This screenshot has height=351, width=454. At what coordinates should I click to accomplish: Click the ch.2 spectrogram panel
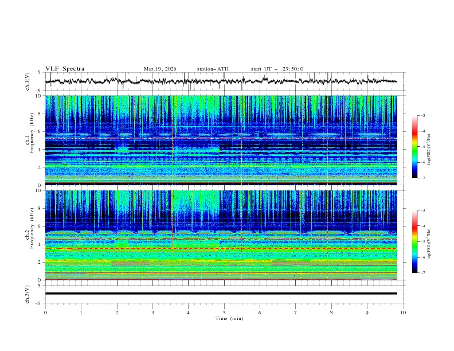[x=221, y=235]
